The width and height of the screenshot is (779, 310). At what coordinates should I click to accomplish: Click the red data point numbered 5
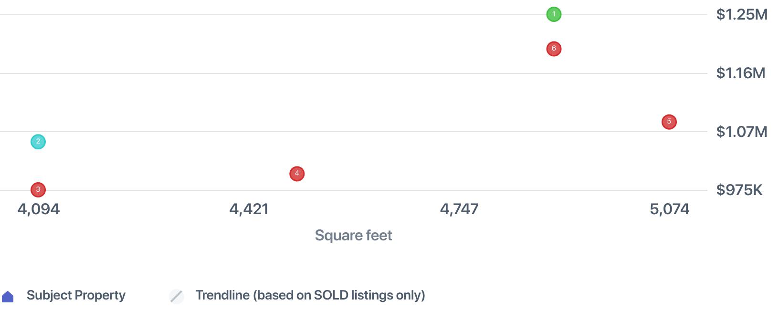coord(669,122)
